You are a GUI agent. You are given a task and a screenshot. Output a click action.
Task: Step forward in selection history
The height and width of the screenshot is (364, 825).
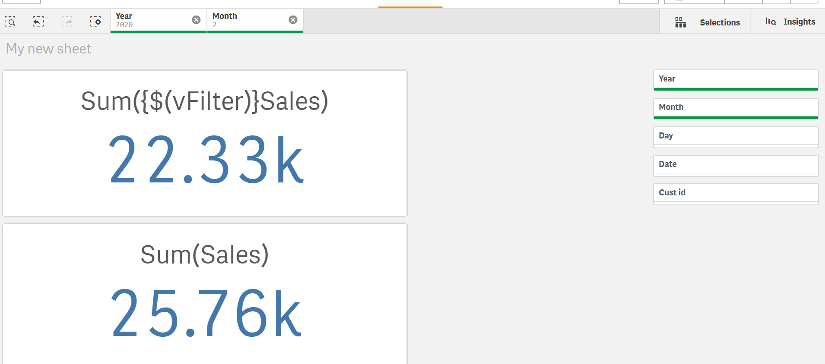click(x=67, y=21)
